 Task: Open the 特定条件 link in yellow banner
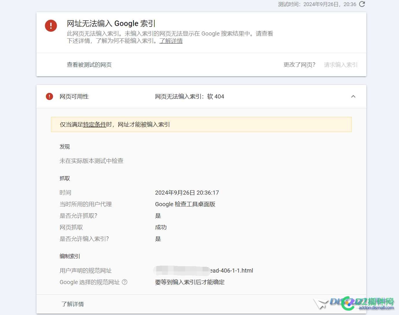95,124
